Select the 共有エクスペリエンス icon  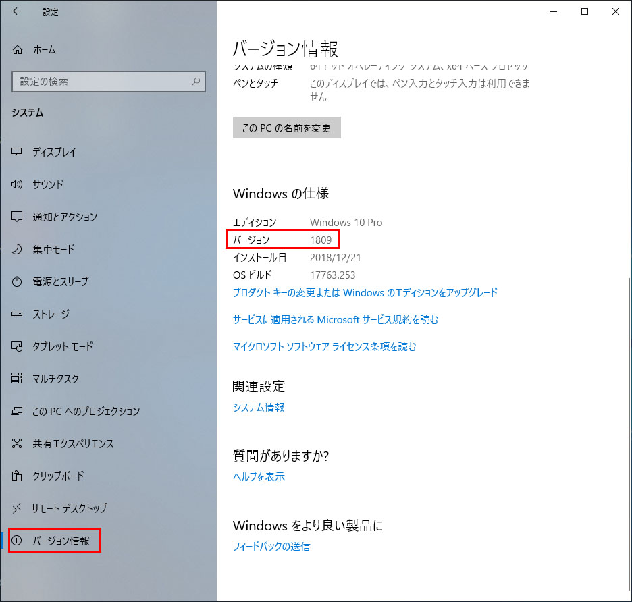tap(16, 443)
